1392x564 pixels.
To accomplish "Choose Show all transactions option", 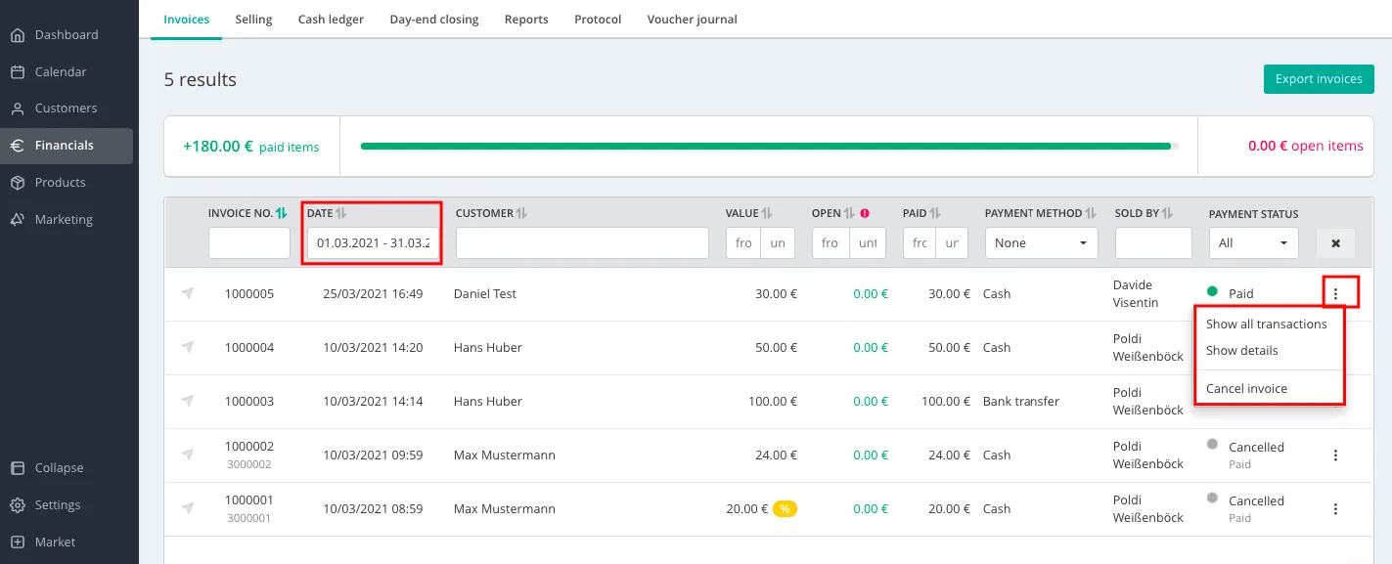I will 1266,325.
